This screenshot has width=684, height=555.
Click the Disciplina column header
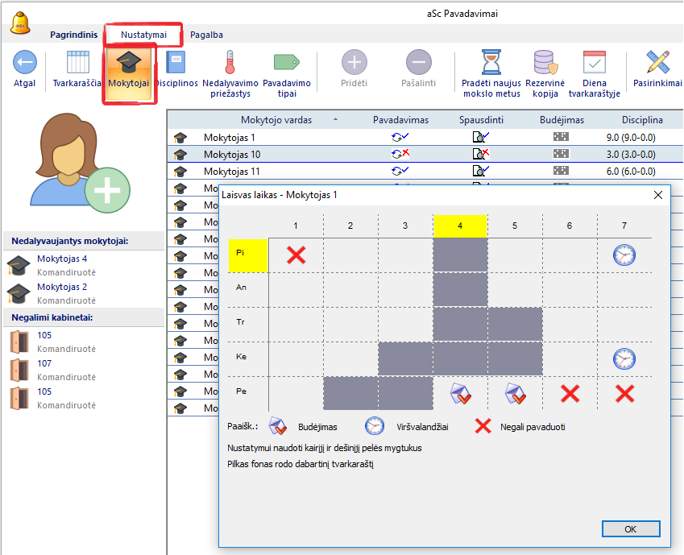click(x=642, y=120)
